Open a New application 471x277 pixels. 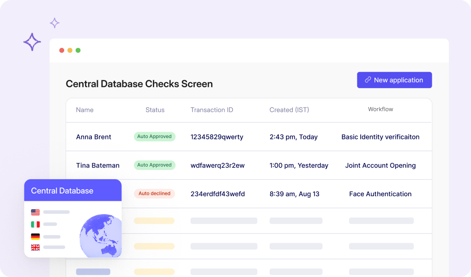click(x=394, y=80)
